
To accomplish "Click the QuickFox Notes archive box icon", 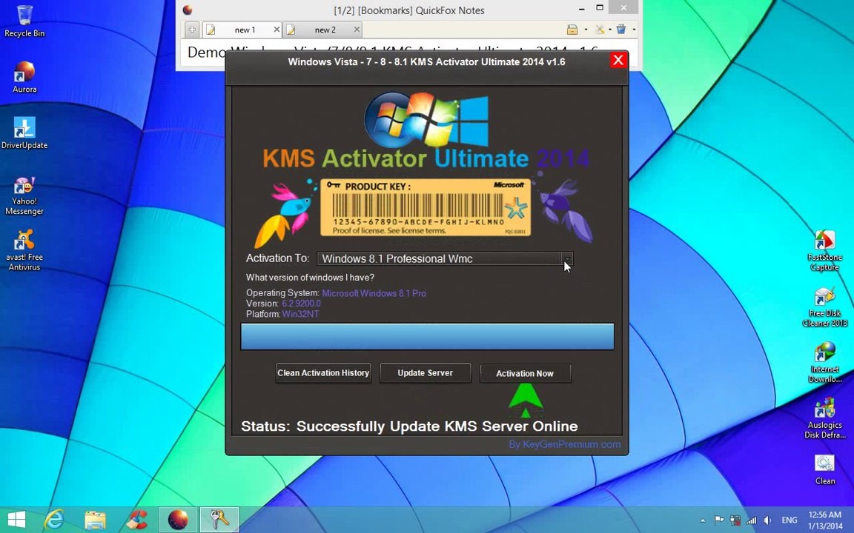I will point(572,30).
